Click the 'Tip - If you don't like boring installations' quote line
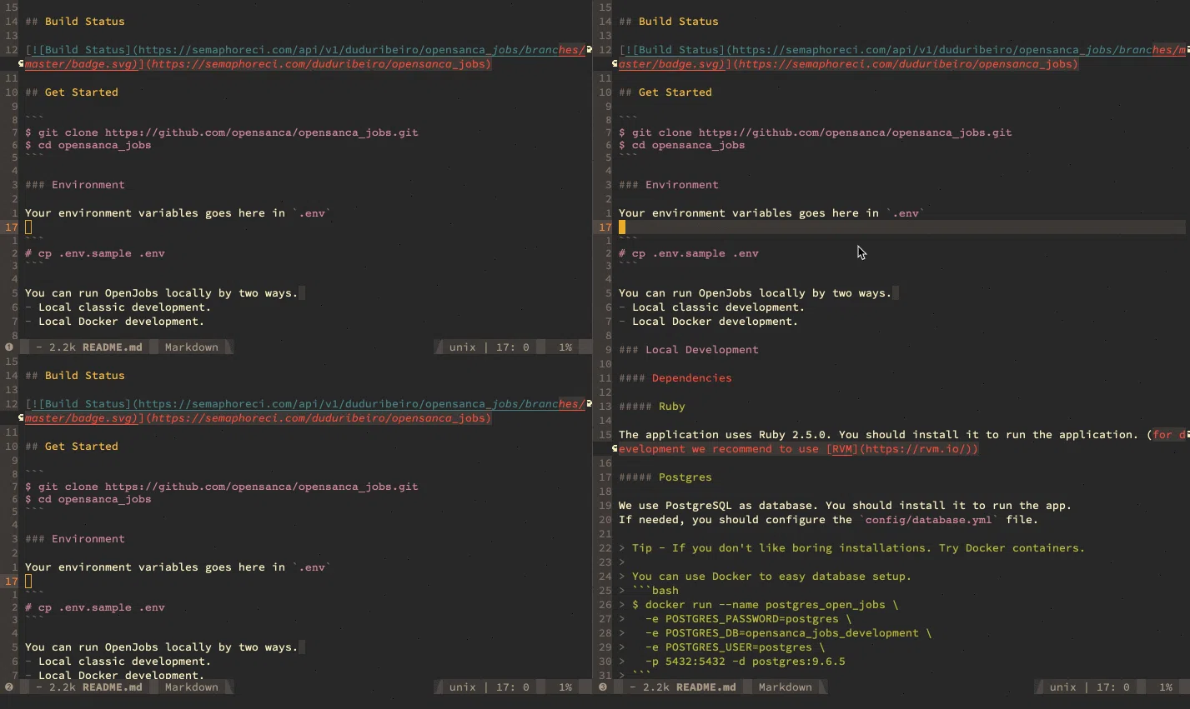The image size is (1190, 709). point(852,548)
